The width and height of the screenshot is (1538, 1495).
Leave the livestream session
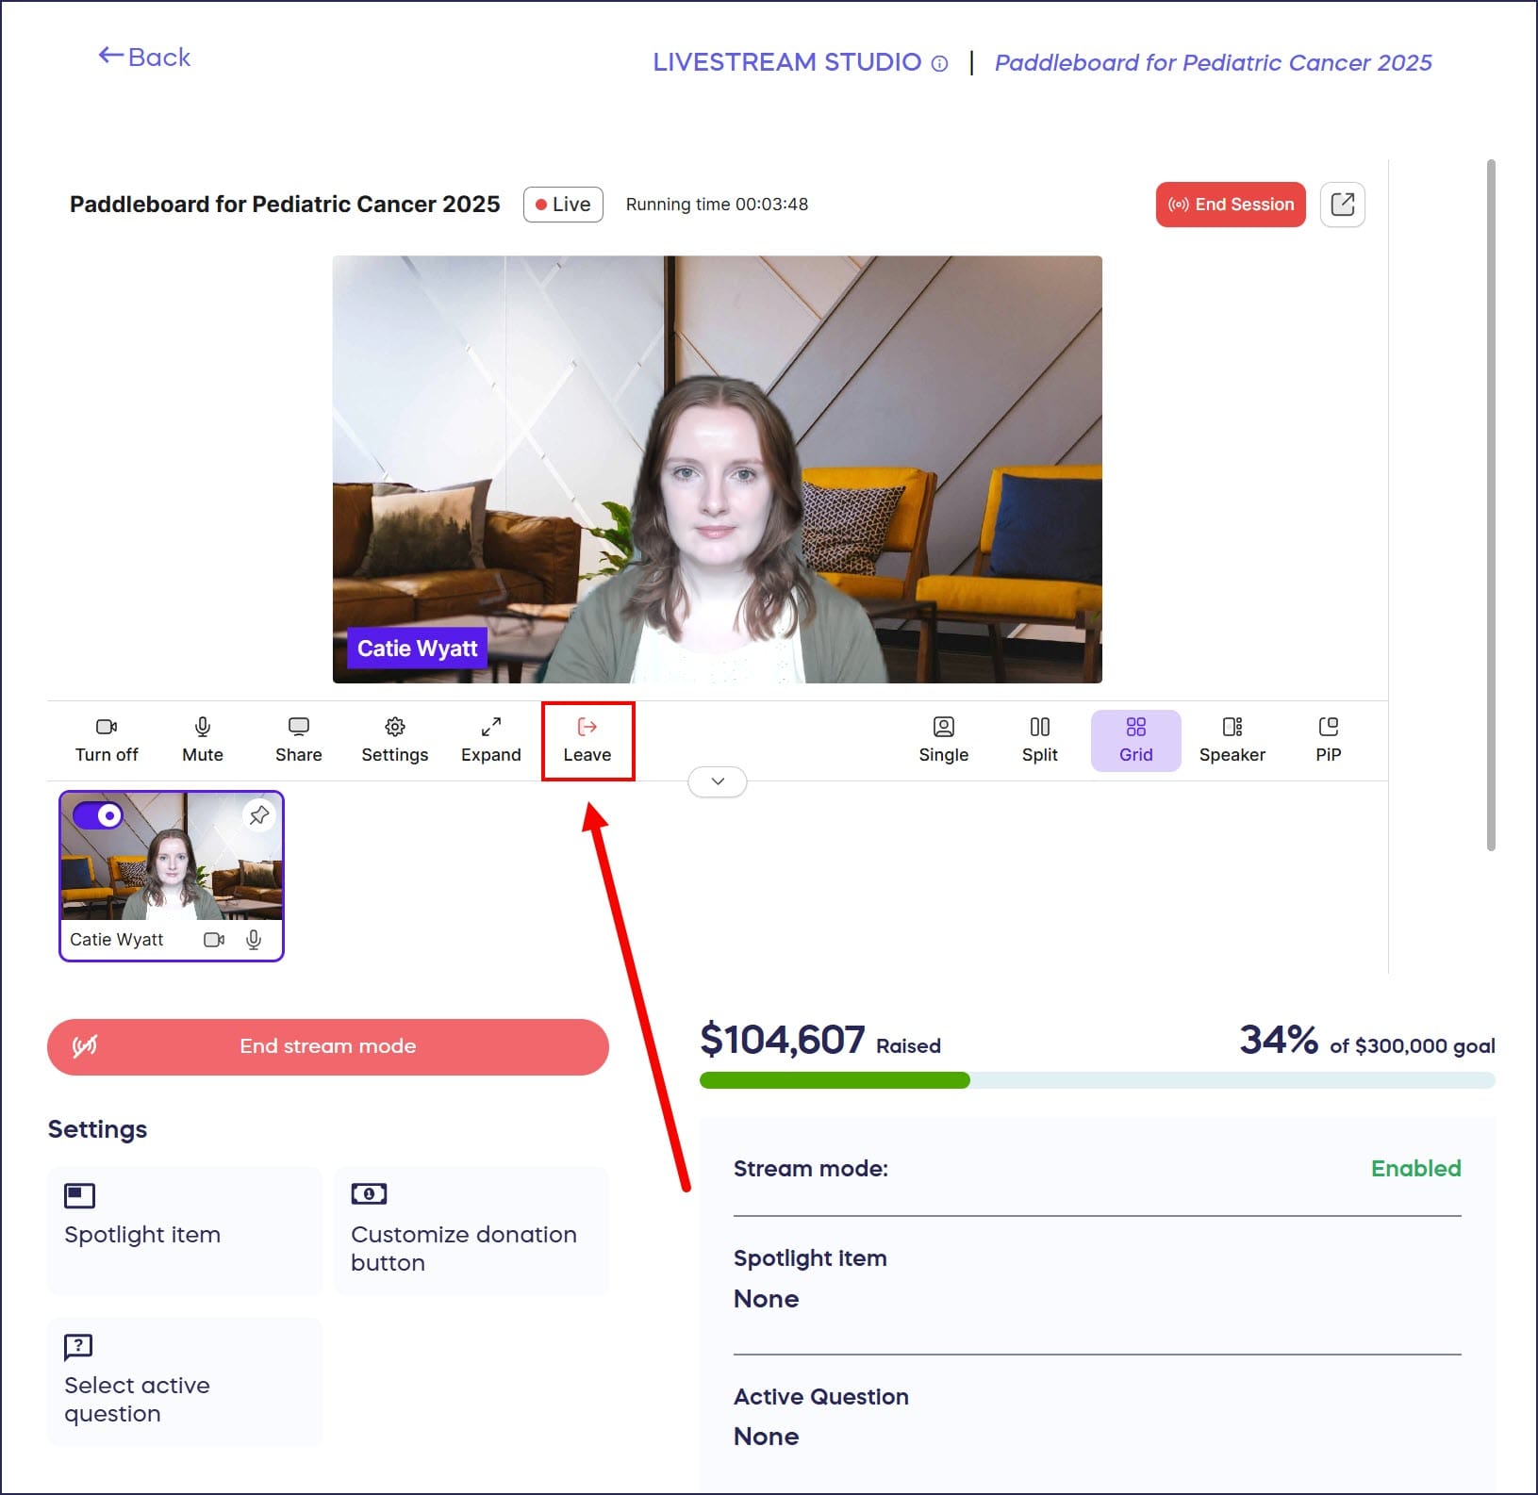(x=587, y=740)
